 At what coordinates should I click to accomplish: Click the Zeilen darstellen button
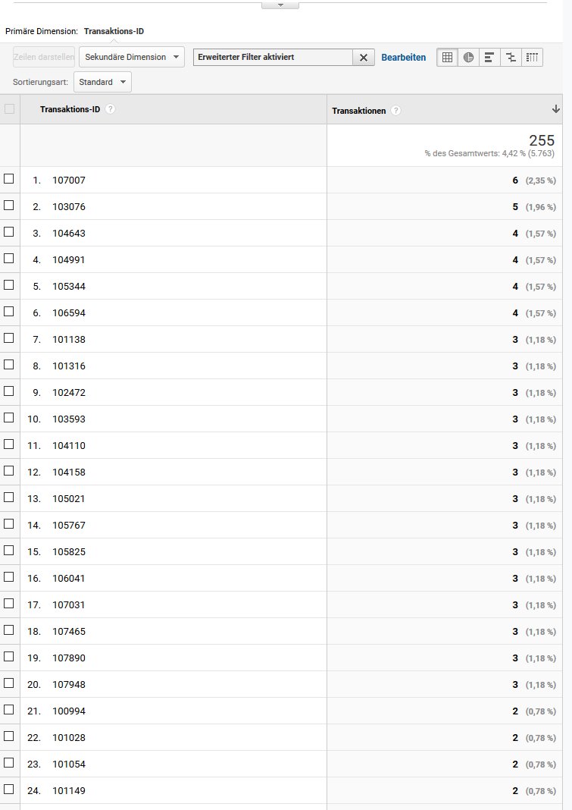coord(44,57)
